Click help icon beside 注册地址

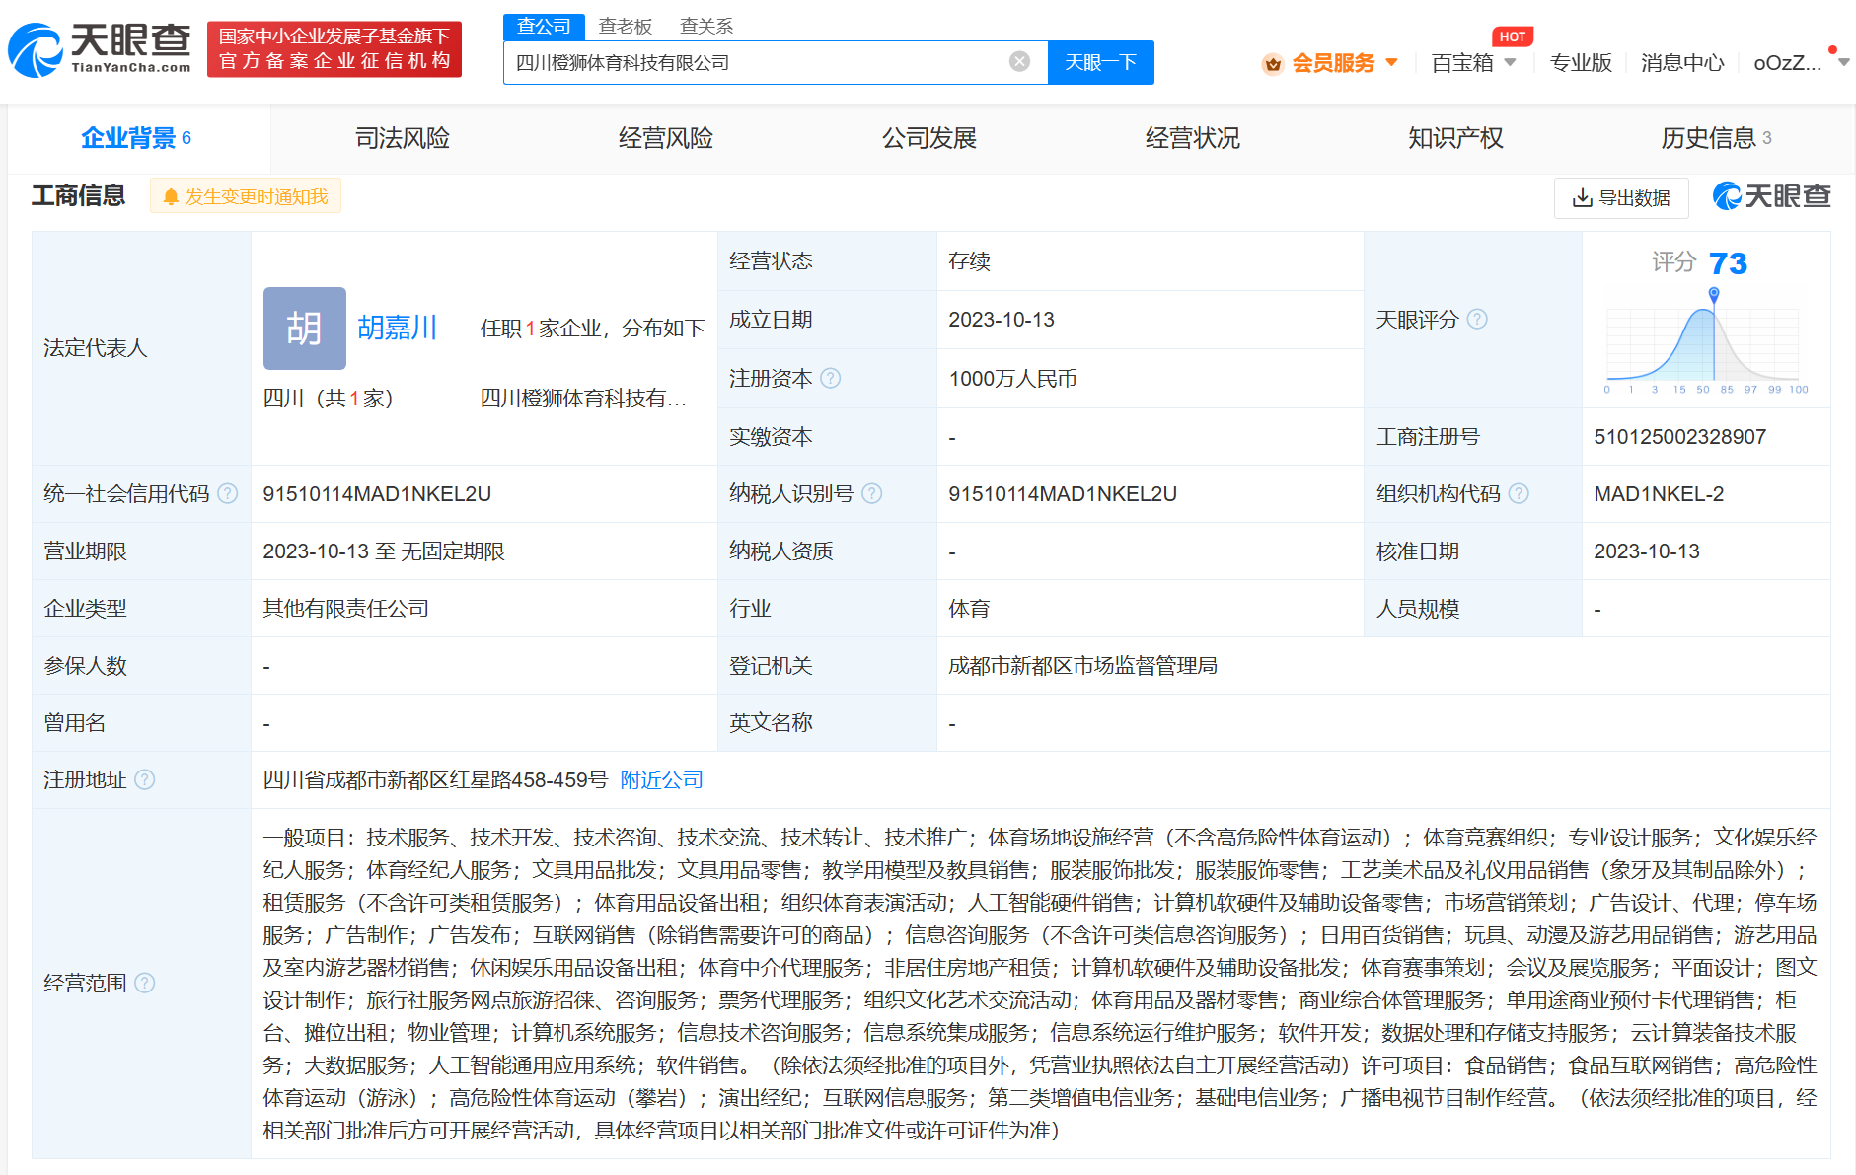[x=144, y=779]
